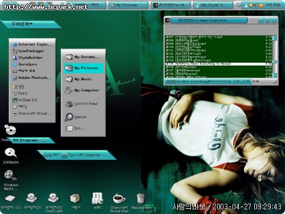Image resolution: width=285 pixels, height=214 pixels.
Task: Open Control Panel from the start menu
Action: point(82,104)
